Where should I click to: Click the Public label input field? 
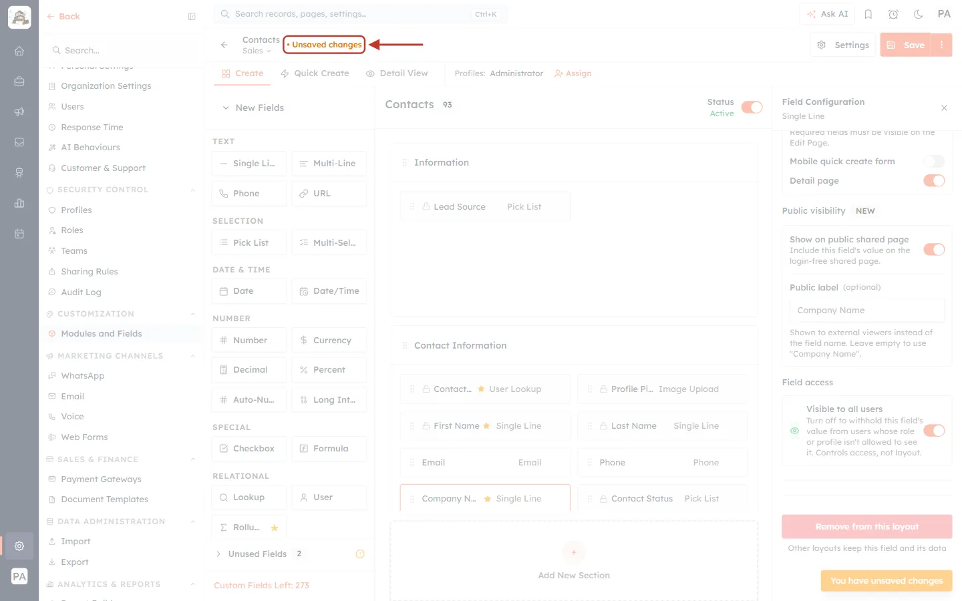[x=867, y=311]
